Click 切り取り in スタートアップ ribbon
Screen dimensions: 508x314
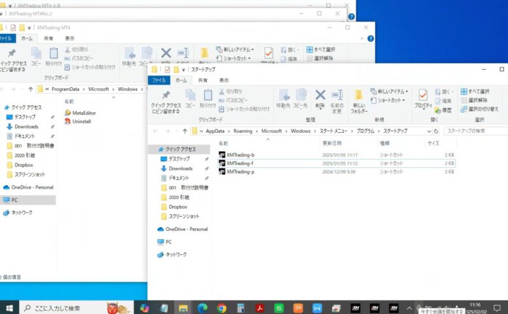pyautogui.click(x=231, y=92)
